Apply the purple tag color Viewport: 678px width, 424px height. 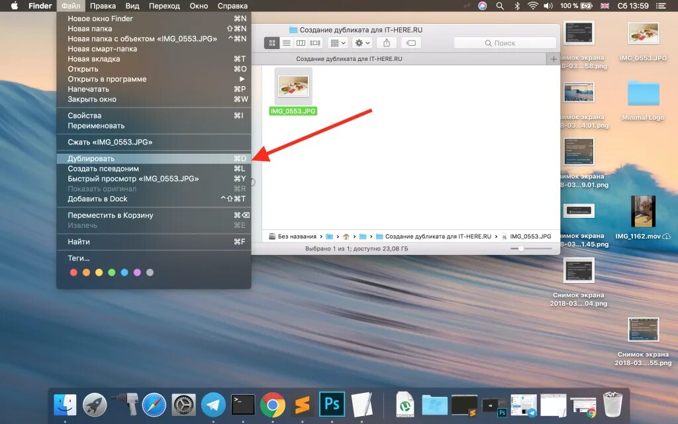(137, 272)
